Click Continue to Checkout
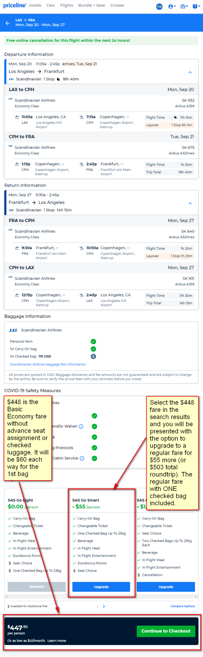203x657 pixels. [166, 631]
